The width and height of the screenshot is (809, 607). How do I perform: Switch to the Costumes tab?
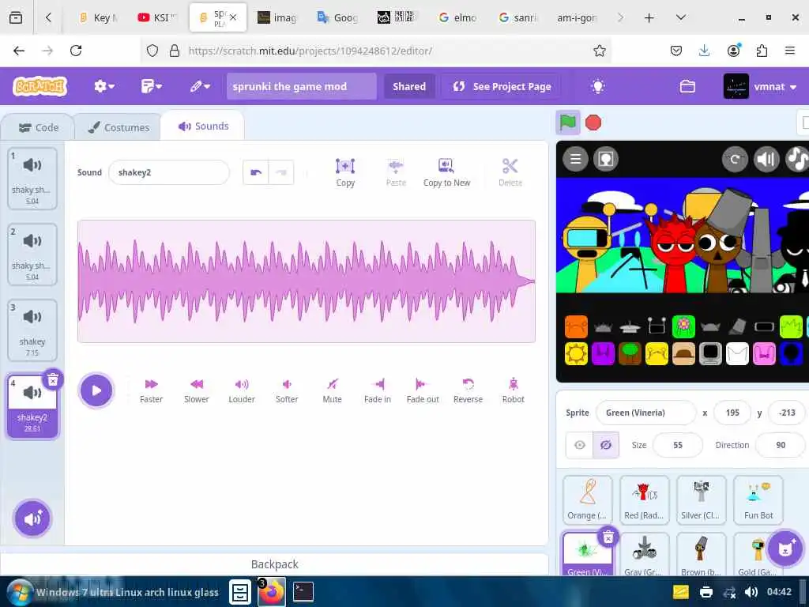(119, 127)
